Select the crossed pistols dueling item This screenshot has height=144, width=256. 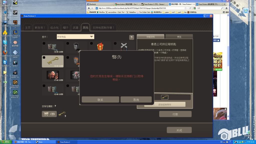[x=123, y=46]
